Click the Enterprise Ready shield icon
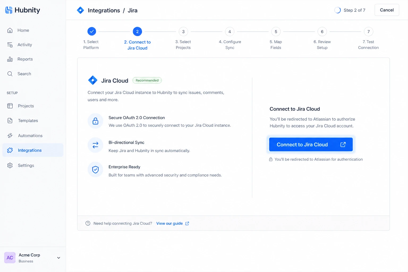408x272 pixels. tap(95, 169)
